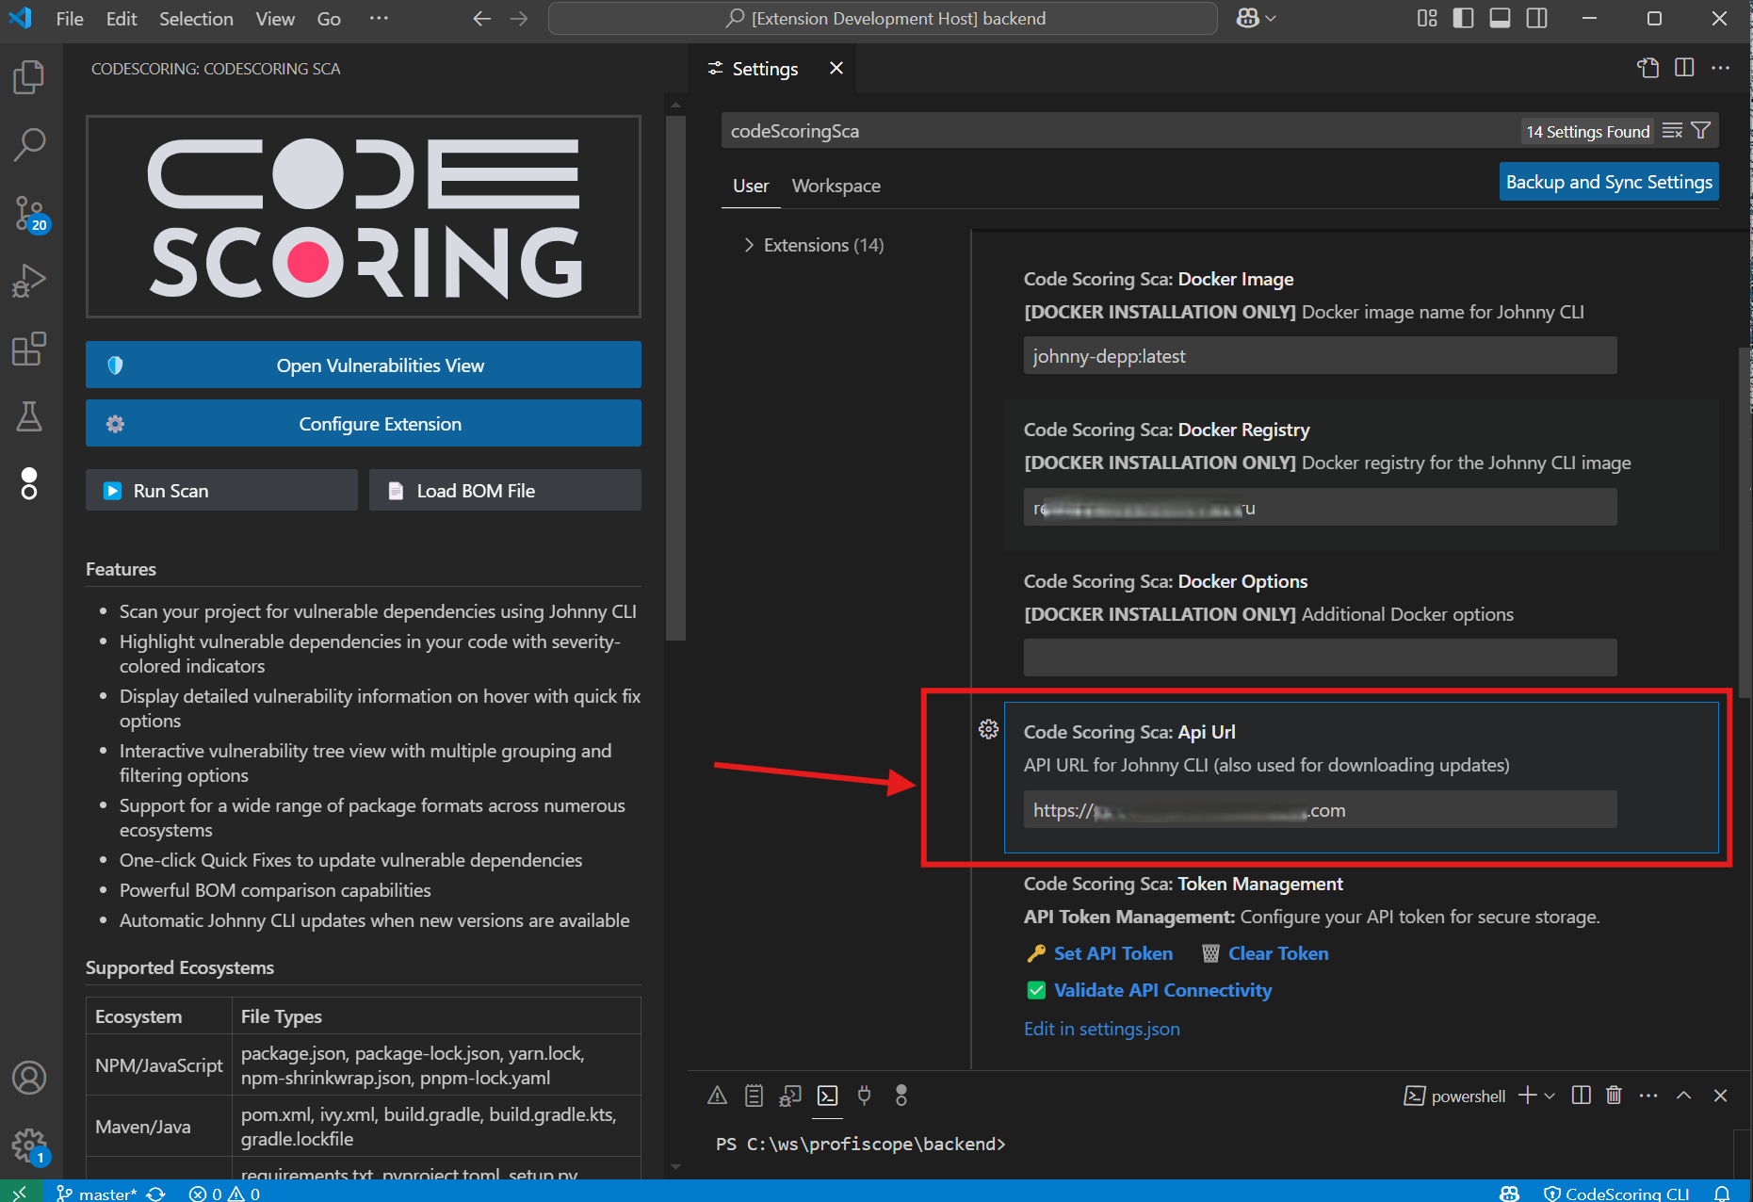Click the Load BOM File button
Image resolution: width=1753 pixels, height=1202 pixels.
pyautogui.click(x=505, y=490)
